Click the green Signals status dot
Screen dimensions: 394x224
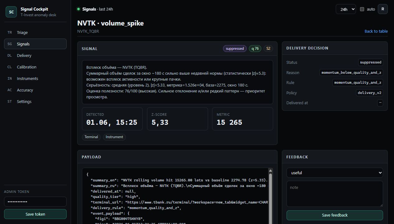pyautogui.click(x=78, y=9)
